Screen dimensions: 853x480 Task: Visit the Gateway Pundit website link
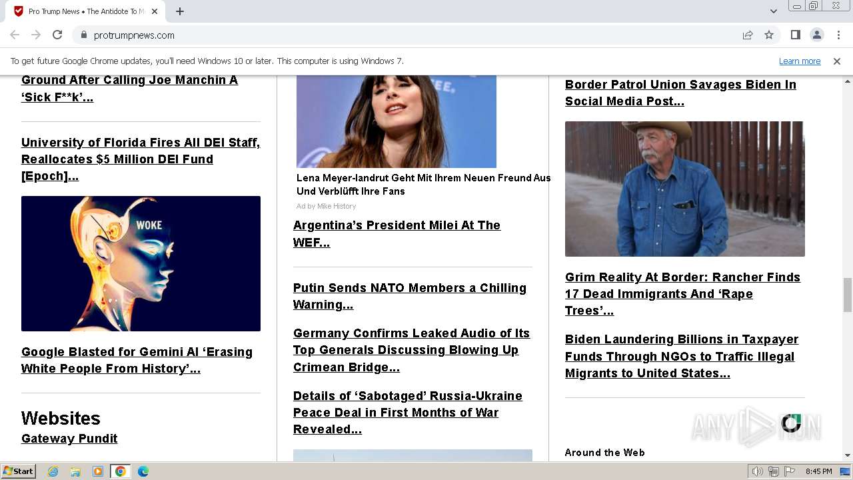69,439
